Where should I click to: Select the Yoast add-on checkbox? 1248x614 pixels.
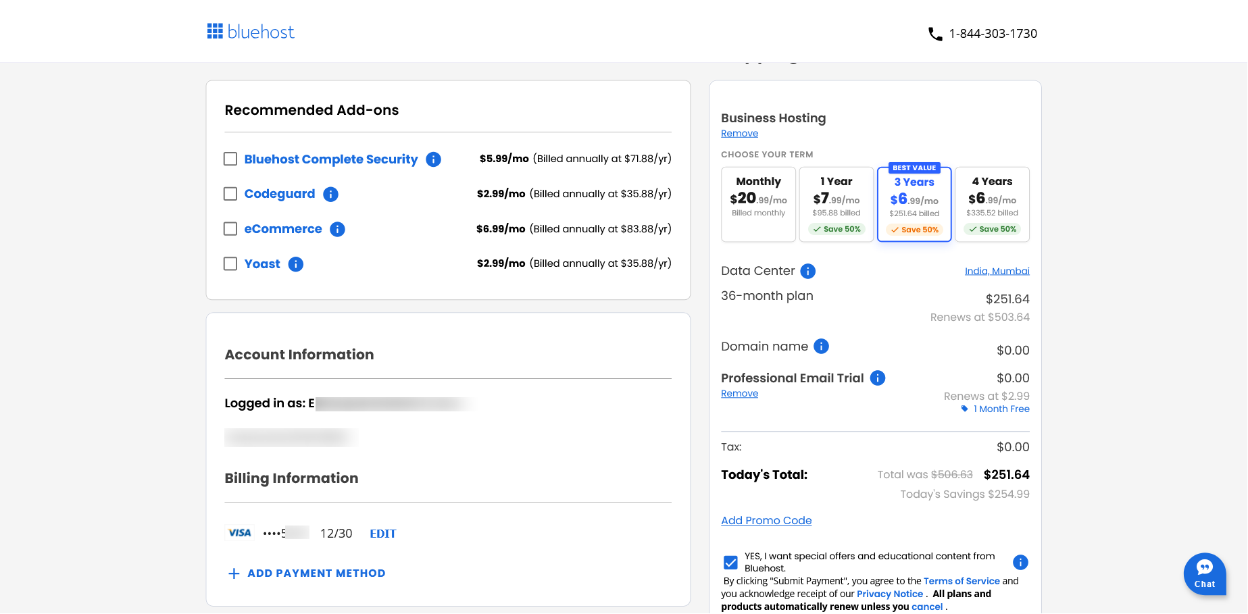coord(230,263)
